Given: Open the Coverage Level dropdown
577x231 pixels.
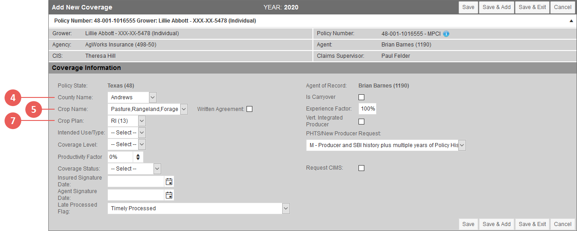Looking at the screenshot, I should [126, 144].
